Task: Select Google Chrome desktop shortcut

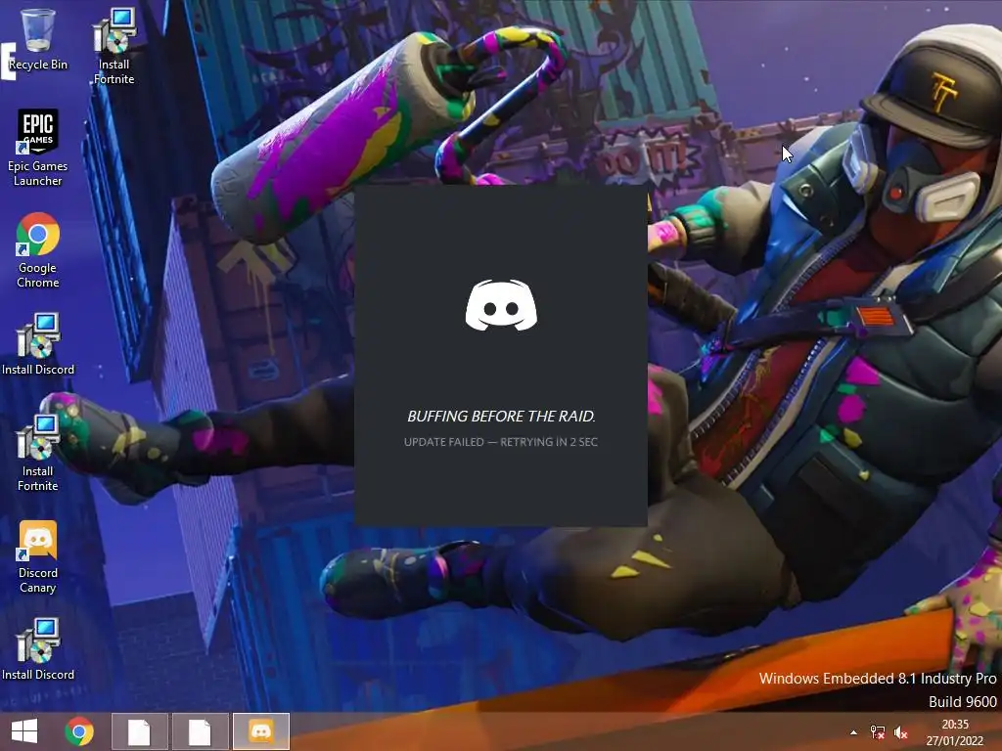Action: (x=38, y=249)
